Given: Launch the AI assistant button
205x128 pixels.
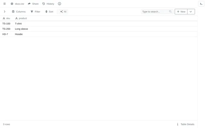Looking at the screenshot, I should [63, 12].
